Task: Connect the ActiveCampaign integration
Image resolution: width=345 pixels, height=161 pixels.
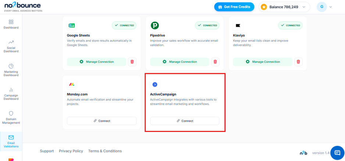Action: pyautogui.click(x=185, y=121)
